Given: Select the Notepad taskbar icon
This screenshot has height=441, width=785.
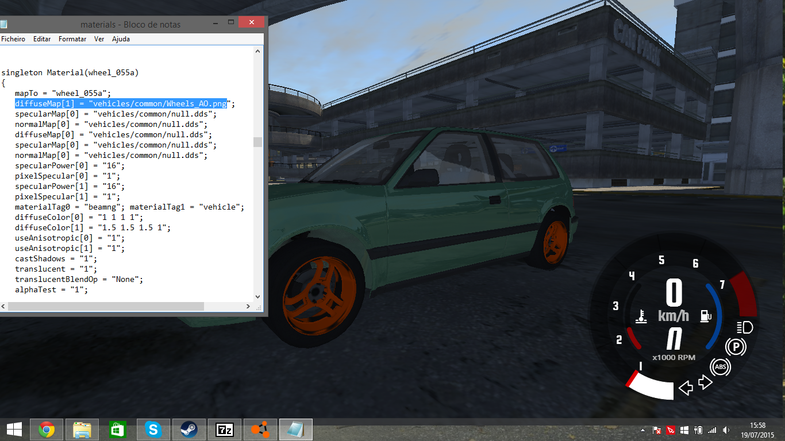Looking at the screenshot, I should (295, 430).
